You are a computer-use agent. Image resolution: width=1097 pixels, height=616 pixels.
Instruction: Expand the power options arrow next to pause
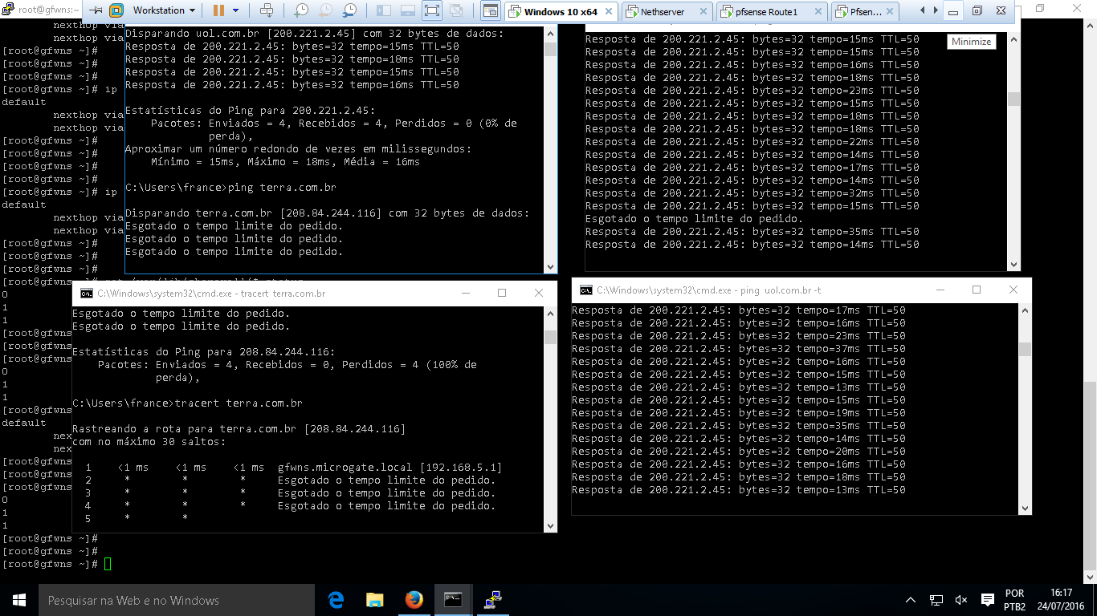pos(235,10)
